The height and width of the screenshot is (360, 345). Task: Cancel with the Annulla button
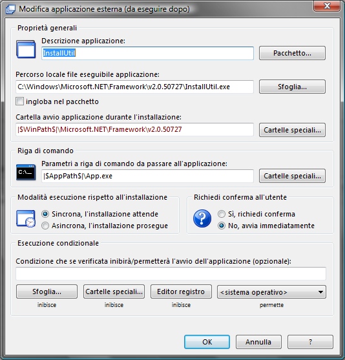(258, 342)
